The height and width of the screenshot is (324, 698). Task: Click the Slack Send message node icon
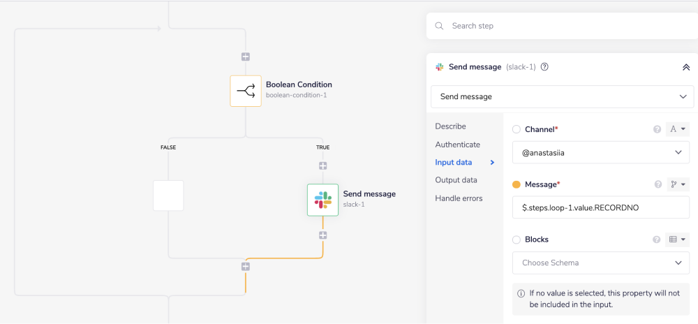click(322, 200)
